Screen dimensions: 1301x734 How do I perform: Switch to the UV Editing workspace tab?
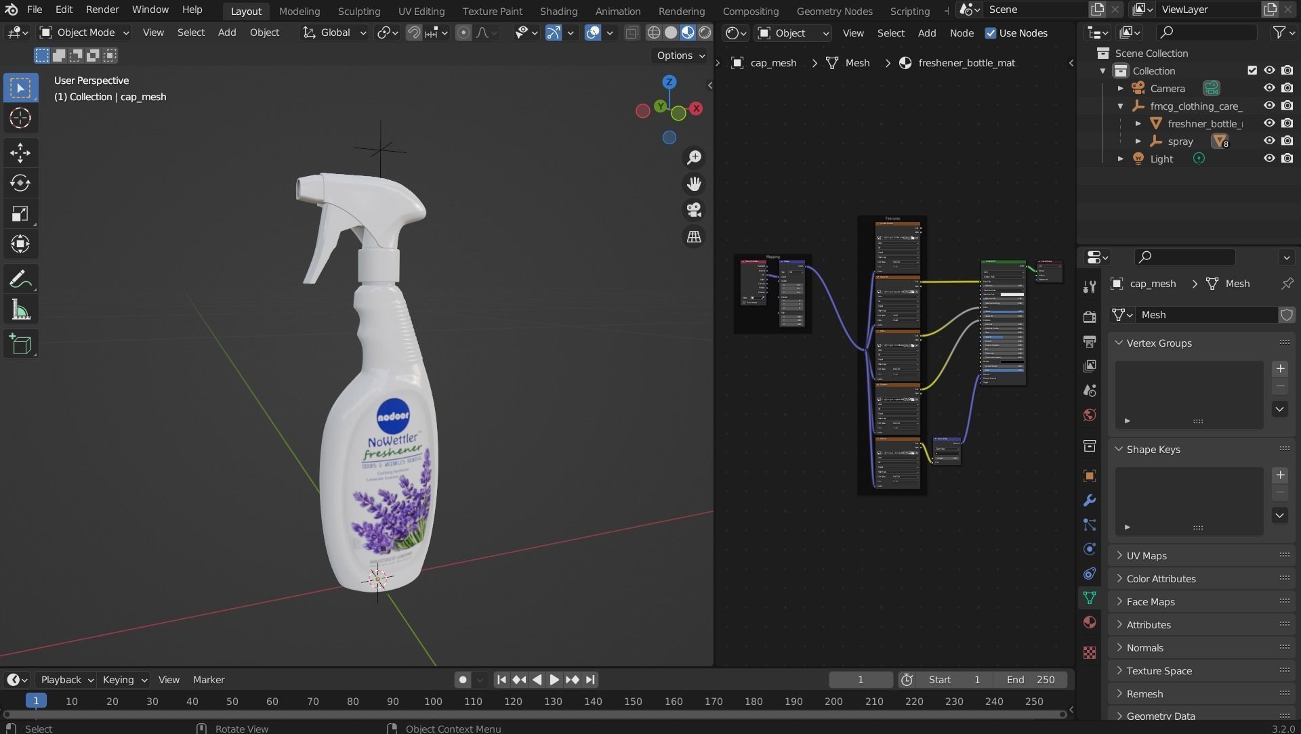pos(421,11)
